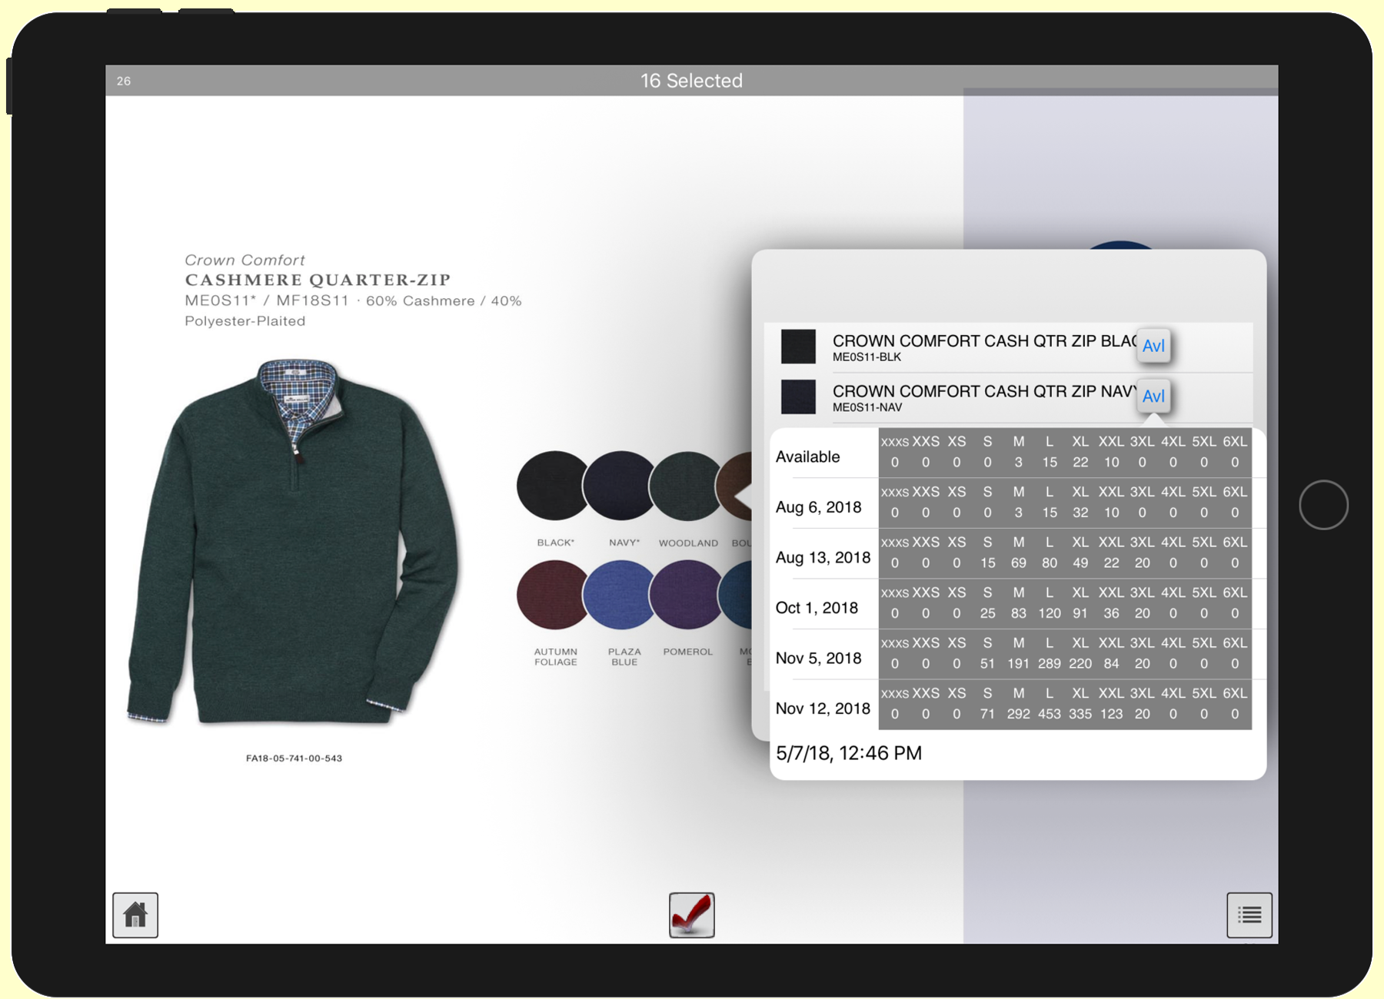Tap the M quantity 69 for Aug 13
Viewport: 1384px width, 999px height.
[x=1018, y=563]
